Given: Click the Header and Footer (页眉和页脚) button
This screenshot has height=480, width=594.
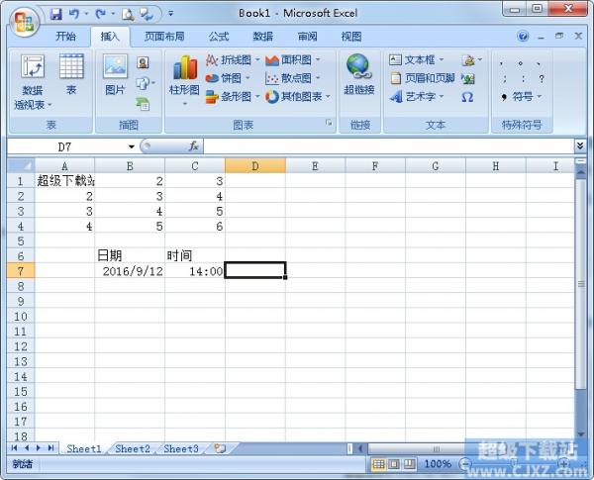Looking at the screenshot, I should pyautogui.click(x=423, y=78).
